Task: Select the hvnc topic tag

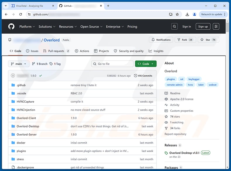Action: pyautogui.click(x=190, y=85)
